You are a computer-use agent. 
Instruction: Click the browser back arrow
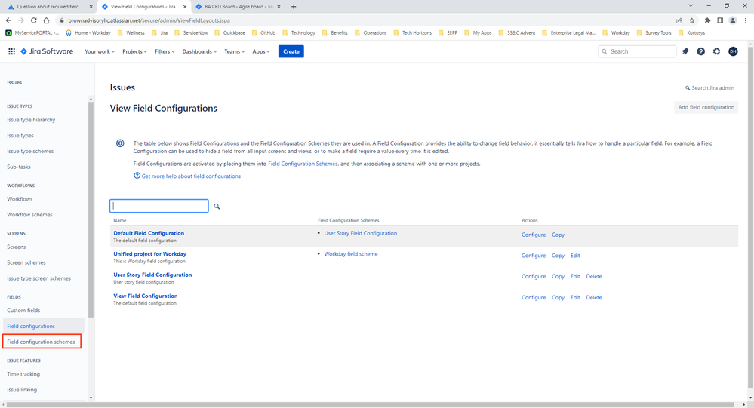click(8, 20)
